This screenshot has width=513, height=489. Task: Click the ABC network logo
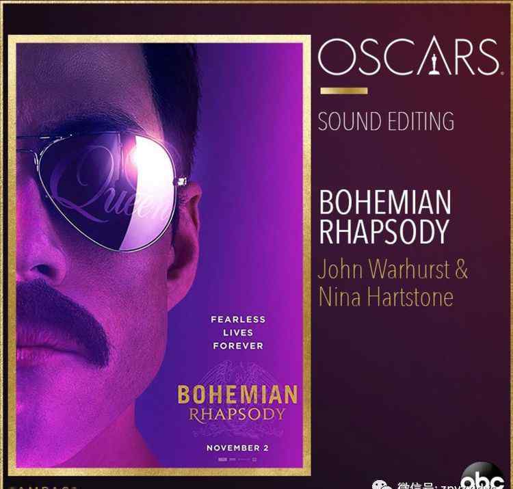(x=482, y=478)
